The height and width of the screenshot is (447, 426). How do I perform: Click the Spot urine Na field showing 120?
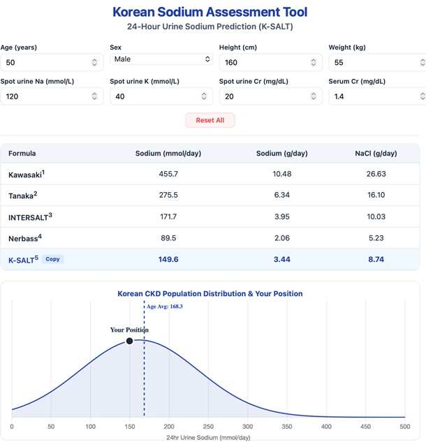[52, 96]
